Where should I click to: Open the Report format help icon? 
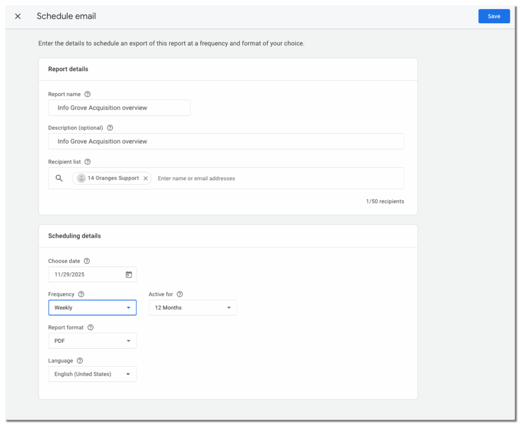point(90,327)
